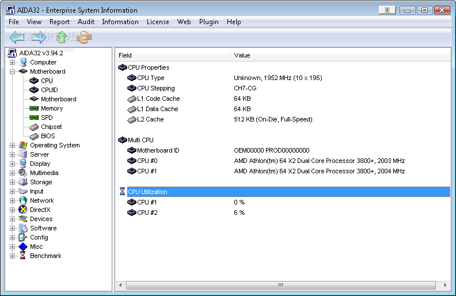The width and height of the screenshot is (456, 296).
Task: Click the Computer tree node icon
Action: [23, 62]
